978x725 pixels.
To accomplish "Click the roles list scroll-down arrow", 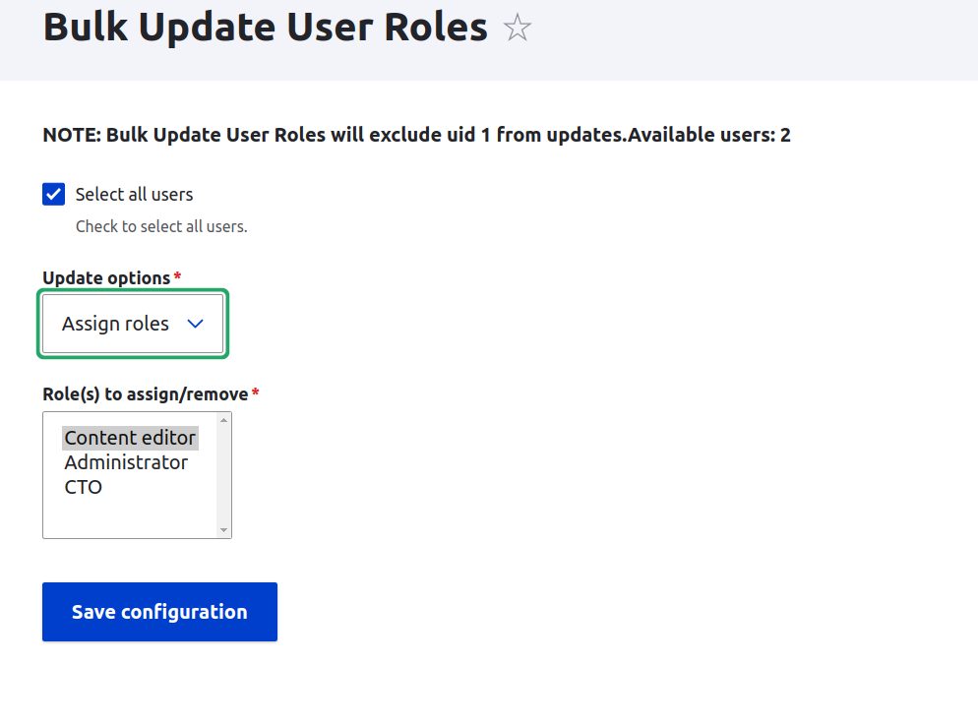I will point(224,530).
